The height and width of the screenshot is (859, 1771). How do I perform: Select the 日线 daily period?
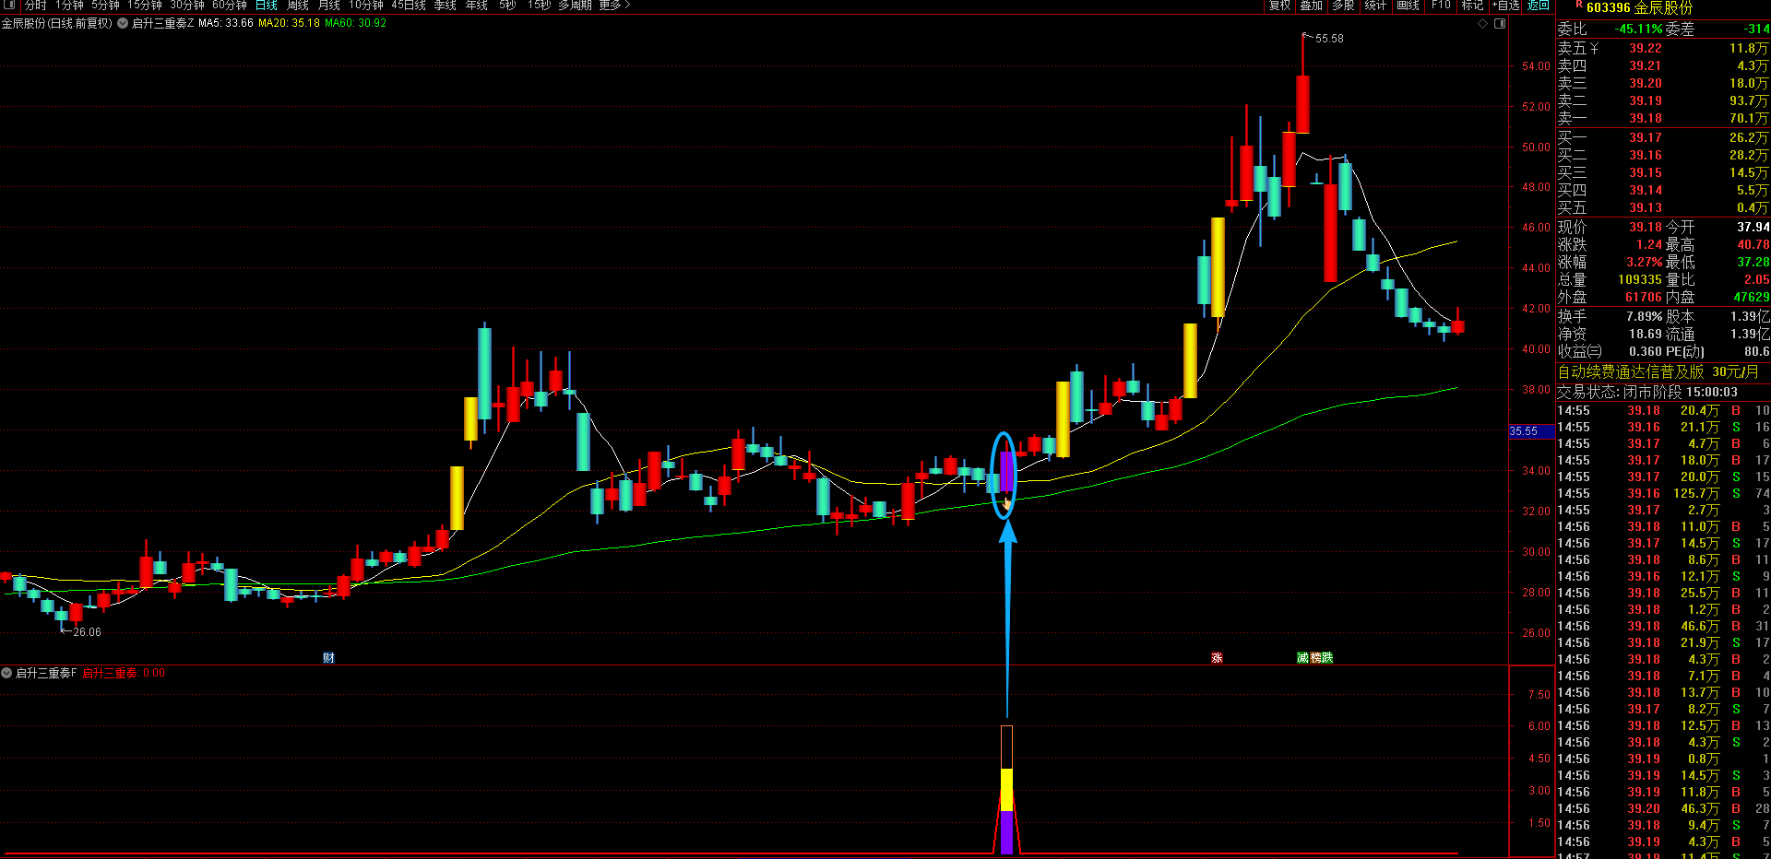tap(267, 6)
